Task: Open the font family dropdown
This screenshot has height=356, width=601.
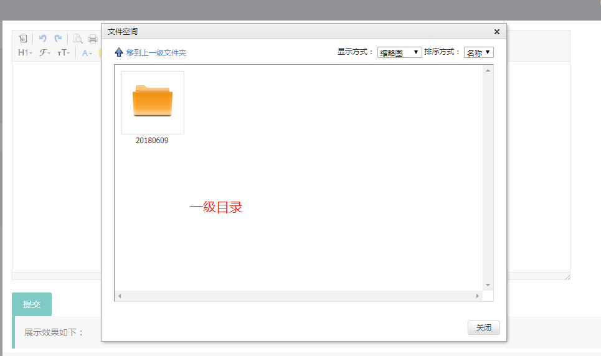Action: (45, 53)
